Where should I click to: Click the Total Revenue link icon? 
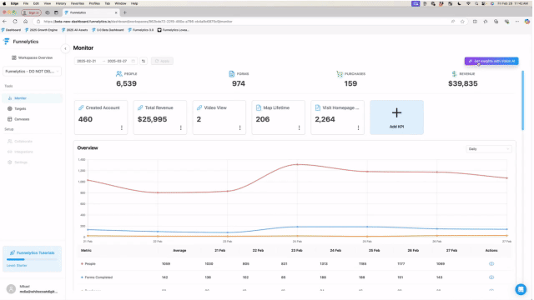(x=140, y=107)
